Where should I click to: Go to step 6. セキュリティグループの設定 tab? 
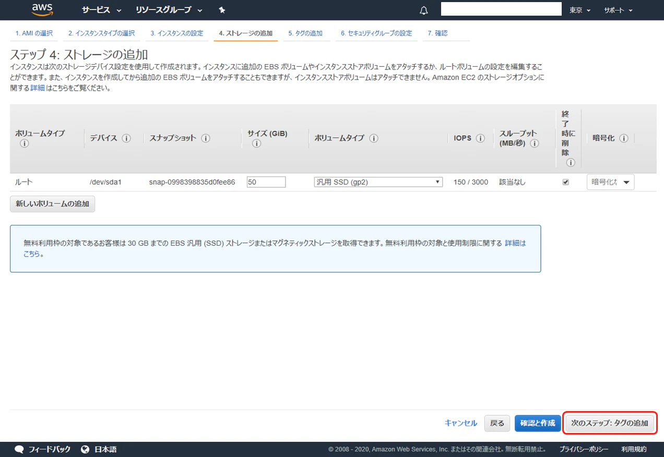[x=376, y=33]
